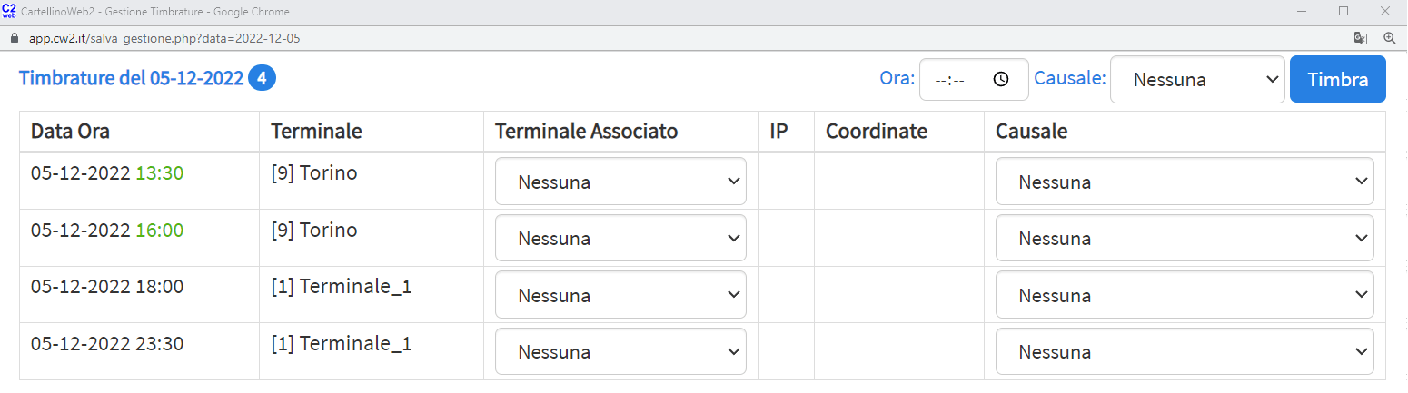The image size is (1408, 393).
Task: Click the zoom magnifier icon in the address bar
Action: (1389, 39)
